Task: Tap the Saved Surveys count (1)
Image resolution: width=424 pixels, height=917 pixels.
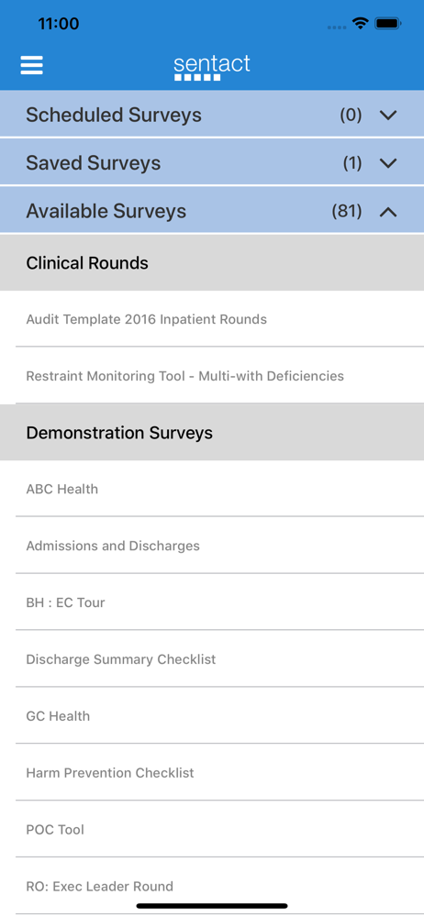Action: tap(352, 163)
